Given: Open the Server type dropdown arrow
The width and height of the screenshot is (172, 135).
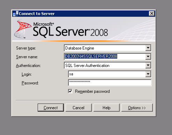Looking at the screenshot, I should (148, 48).
